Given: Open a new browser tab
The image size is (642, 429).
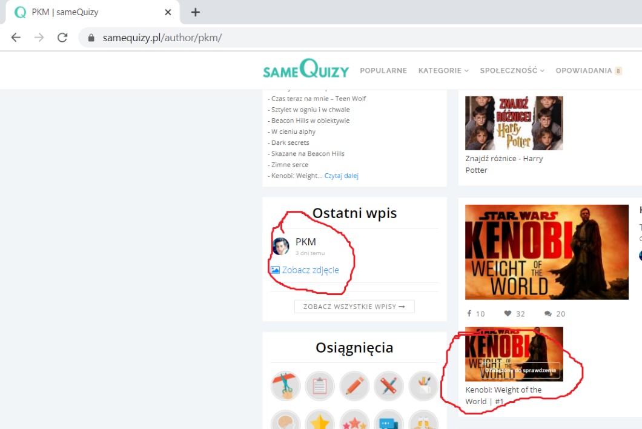Looking at the screenshot, I should pos(195,12).
